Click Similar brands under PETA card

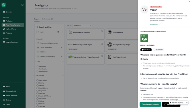click(x=73, y=49)
